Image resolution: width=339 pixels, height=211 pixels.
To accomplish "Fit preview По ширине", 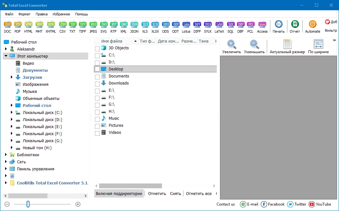I will point(318,47).
